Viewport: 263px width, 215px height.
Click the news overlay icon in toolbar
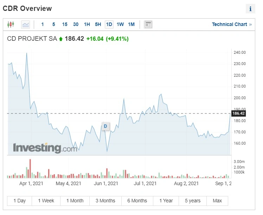(x=148, y=25)
